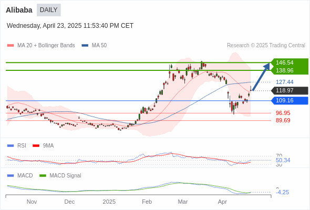Screen dimensions: 310x210
Task: Click the 96.95 support level label
Action: pos(283,113)
